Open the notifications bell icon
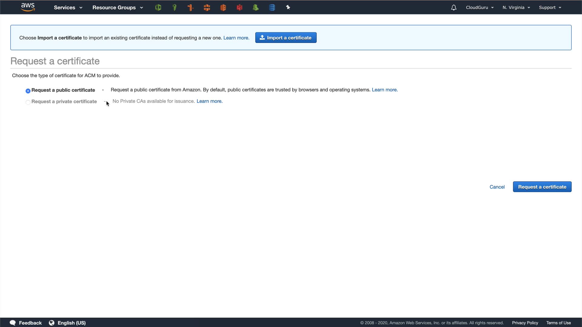 tap(453, 8)
